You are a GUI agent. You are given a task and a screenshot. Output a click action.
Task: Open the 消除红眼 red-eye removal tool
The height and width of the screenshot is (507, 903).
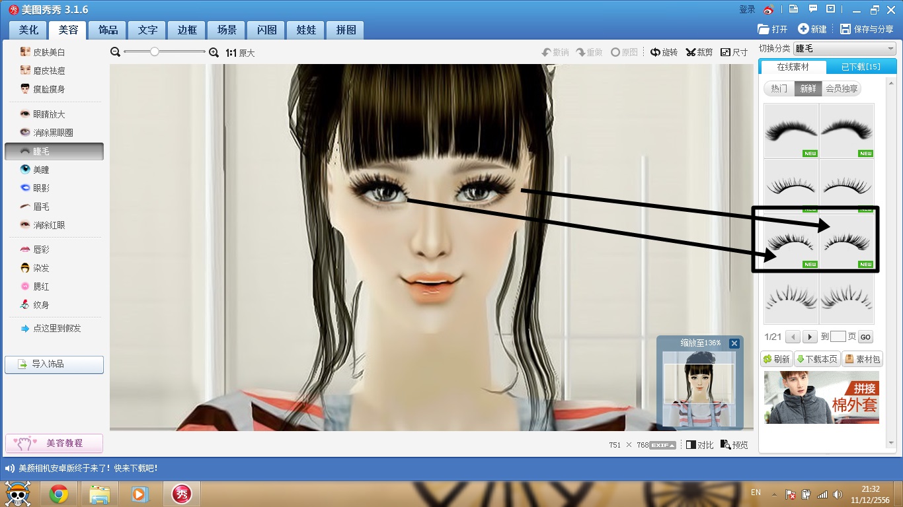42,225
